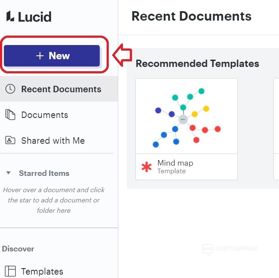
Task: Select Recent Documents label in sidebar
Action: [x=61, y=89]
